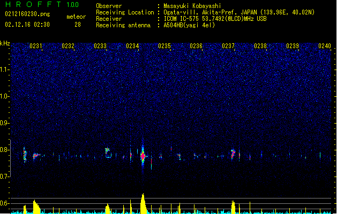Click the word "meteor" above the count

[x=76, y=17]
